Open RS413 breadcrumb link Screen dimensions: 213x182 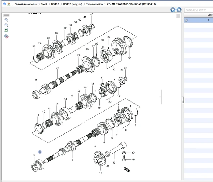pos(55,4)
